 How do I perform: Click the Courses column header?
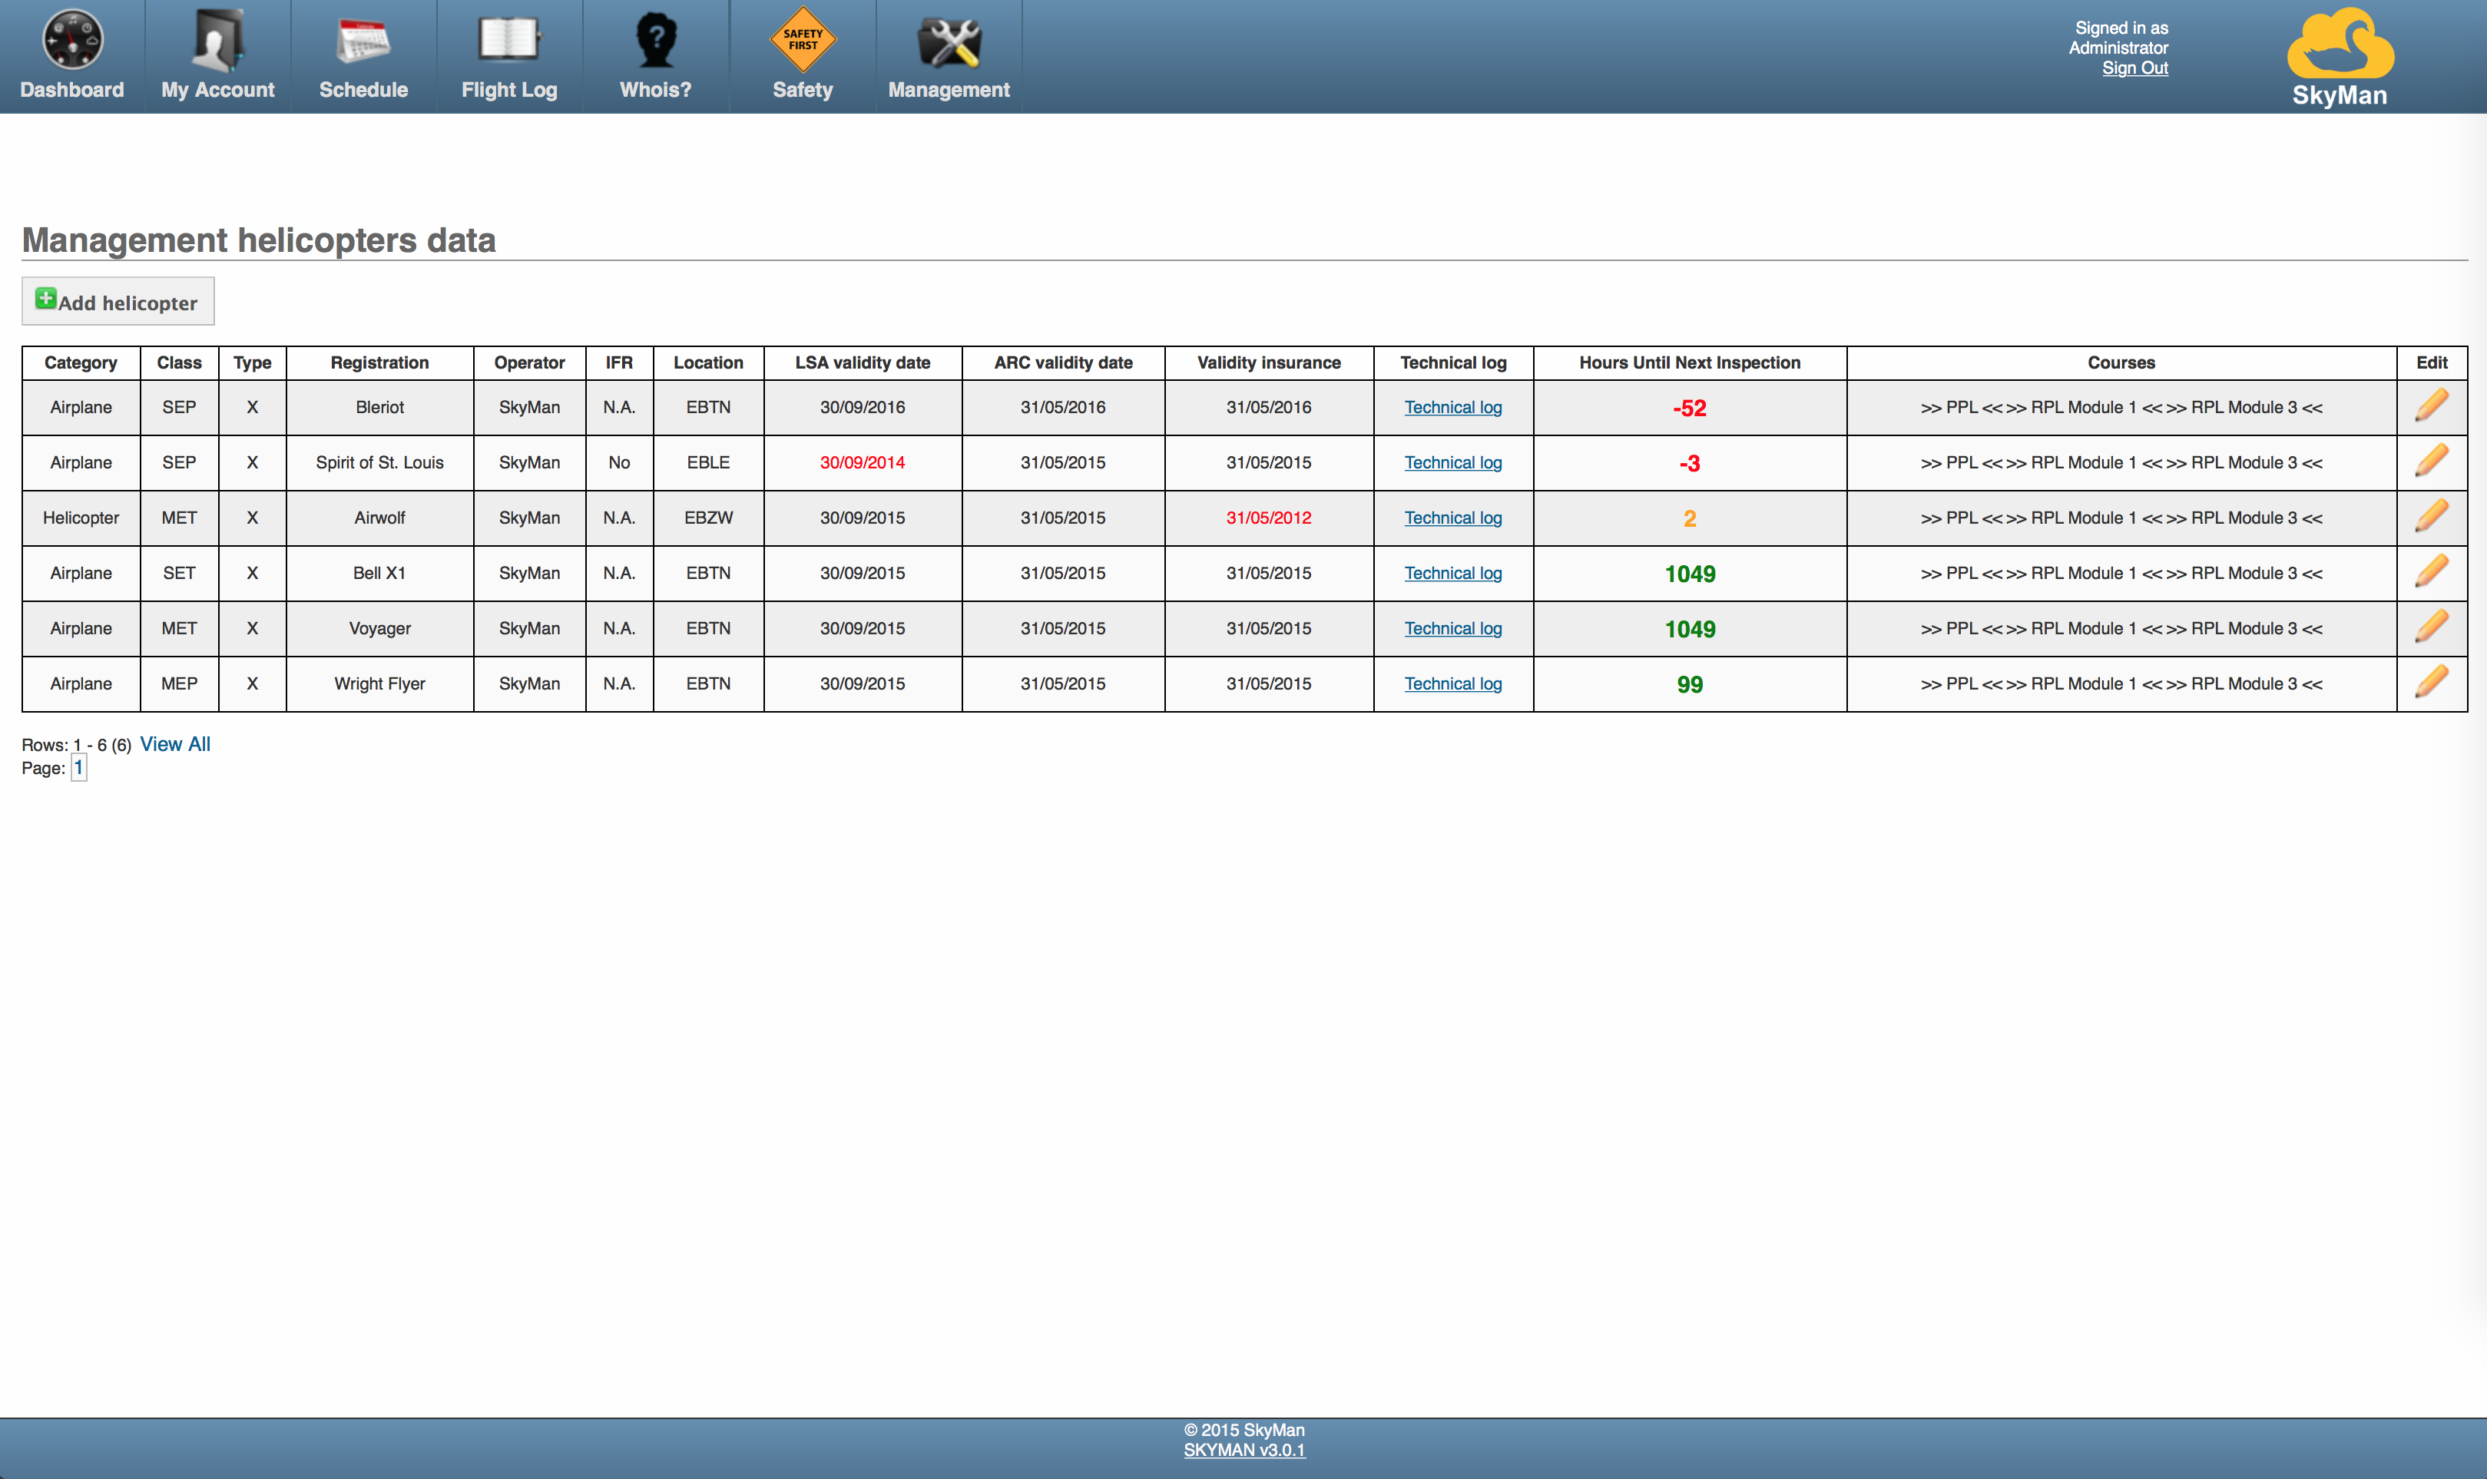pyautogui.click(x=2121, y=362)
